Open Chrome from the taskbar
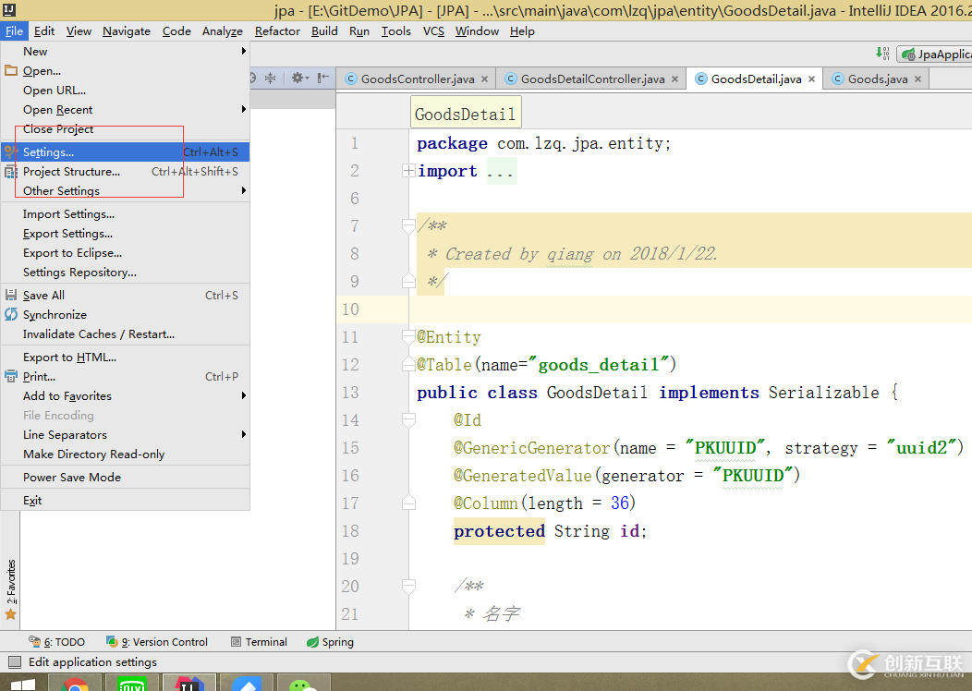The width and height of the screenshot is (972, 691). pyautogui.click(x=75, y=683)
